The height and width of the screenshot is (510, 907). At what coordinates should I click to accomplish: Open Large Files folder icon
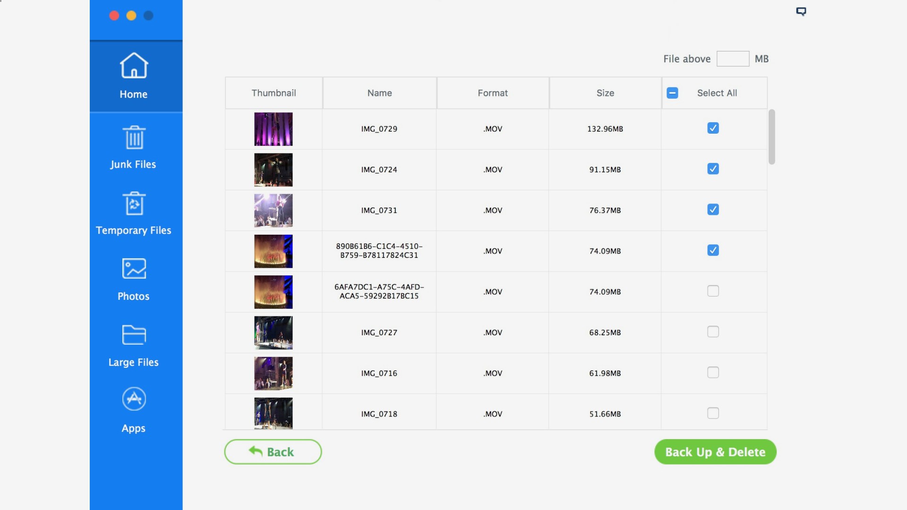pyautogui.click(x=134, y=335)
